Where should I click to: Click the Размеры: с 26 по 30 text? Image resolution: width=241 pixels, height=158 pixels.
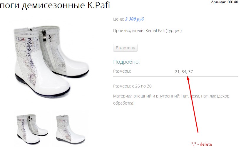coord(132,86)
